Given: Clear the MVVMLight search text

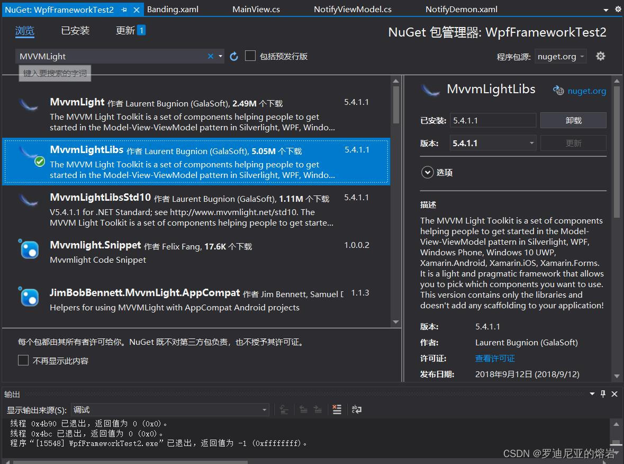Looking at the screenshot, I should pyautogui.click(x=210, y=56).
